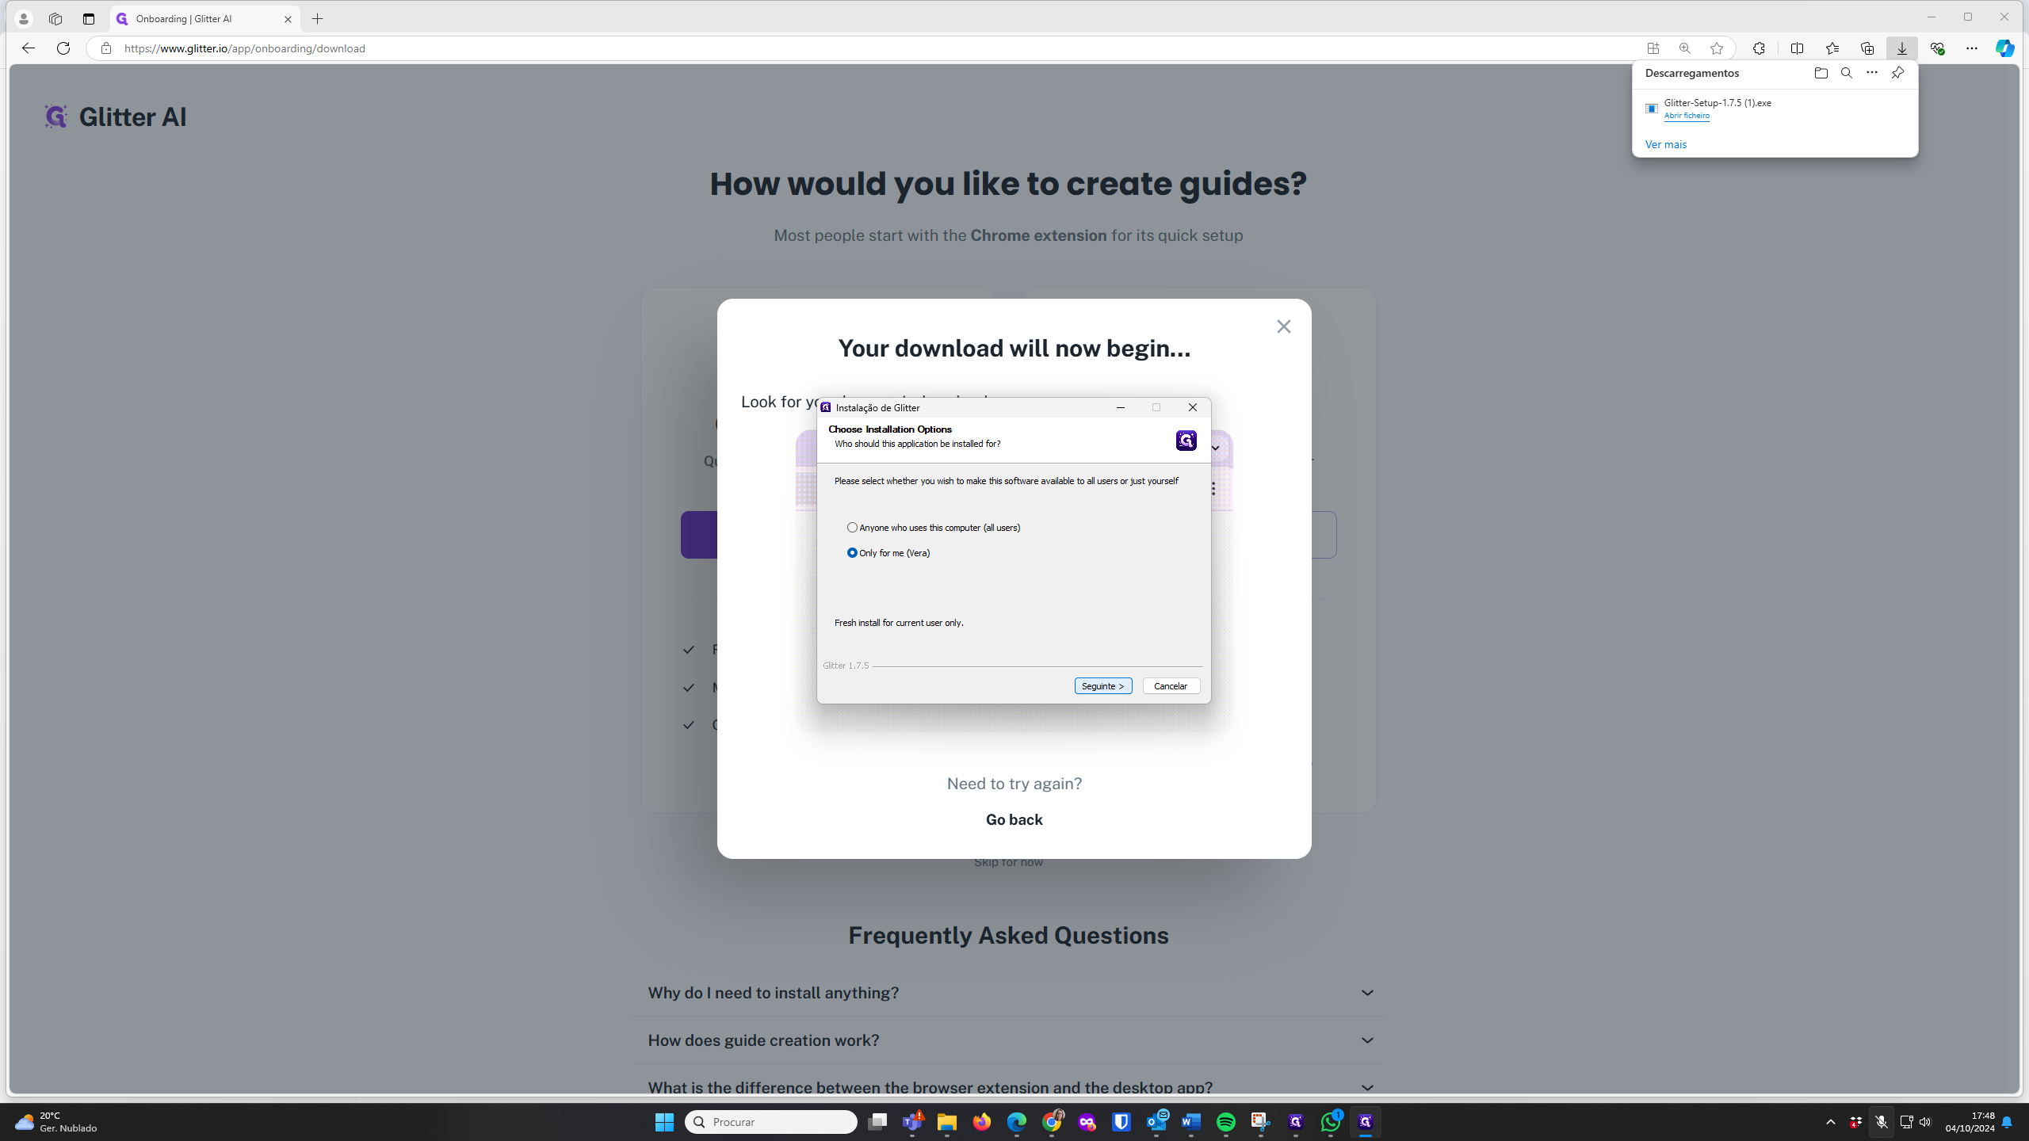Open Bitwarden shield icon on taskbar
This screenshot has width=2029, height=1141.
(x=1121, y=1122)
